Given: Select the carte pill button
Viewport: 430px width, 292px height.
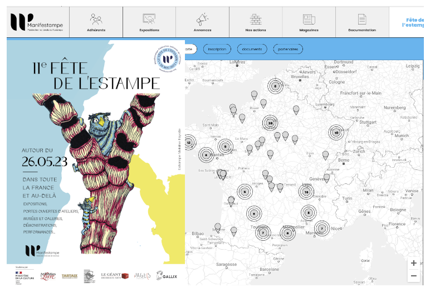Looking at the screenshot, I should tap(190, 49).
